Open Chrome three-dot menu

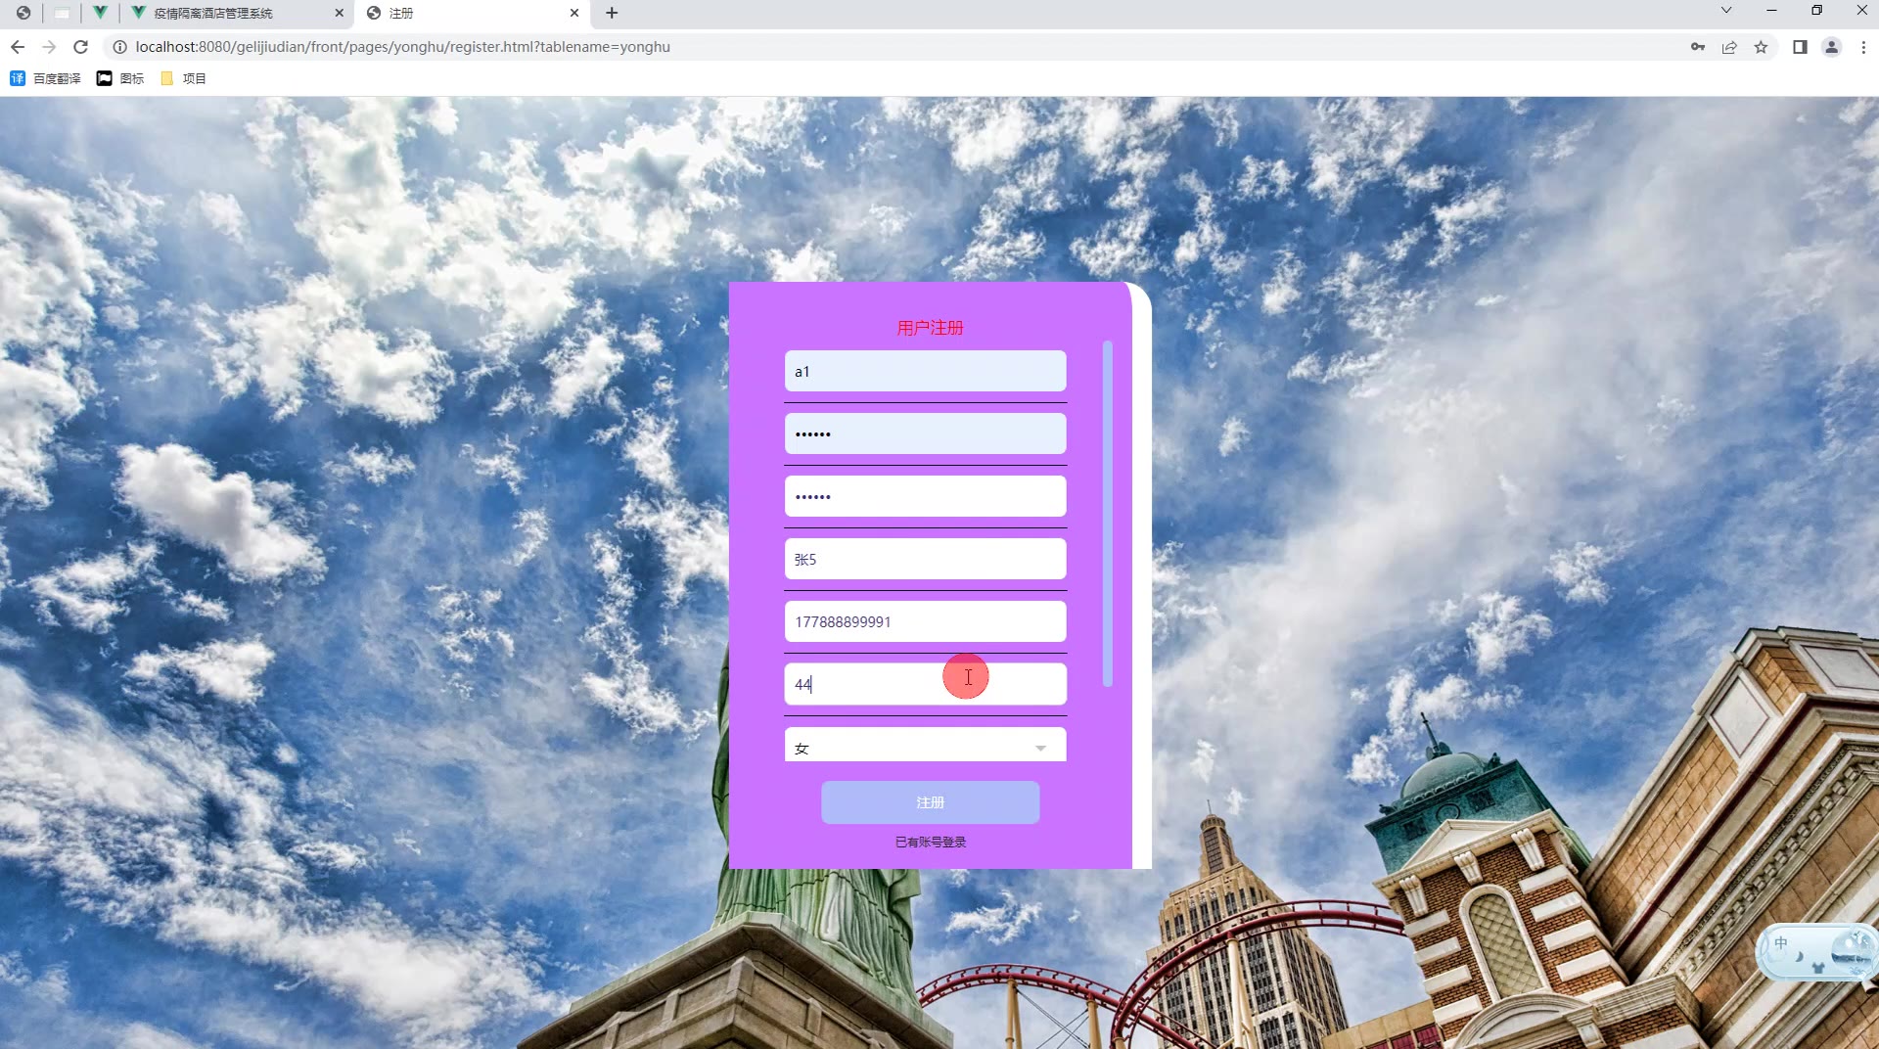point(1863,47)
